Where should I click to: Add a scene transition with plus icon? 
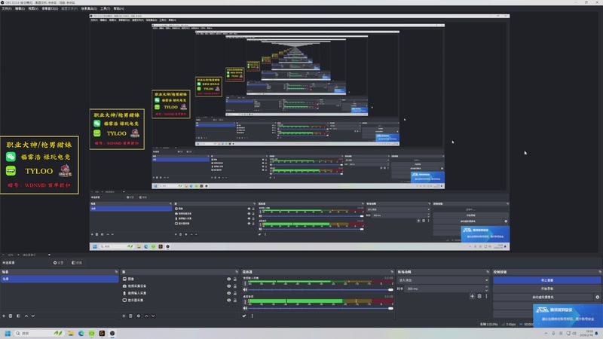point(473,296)
